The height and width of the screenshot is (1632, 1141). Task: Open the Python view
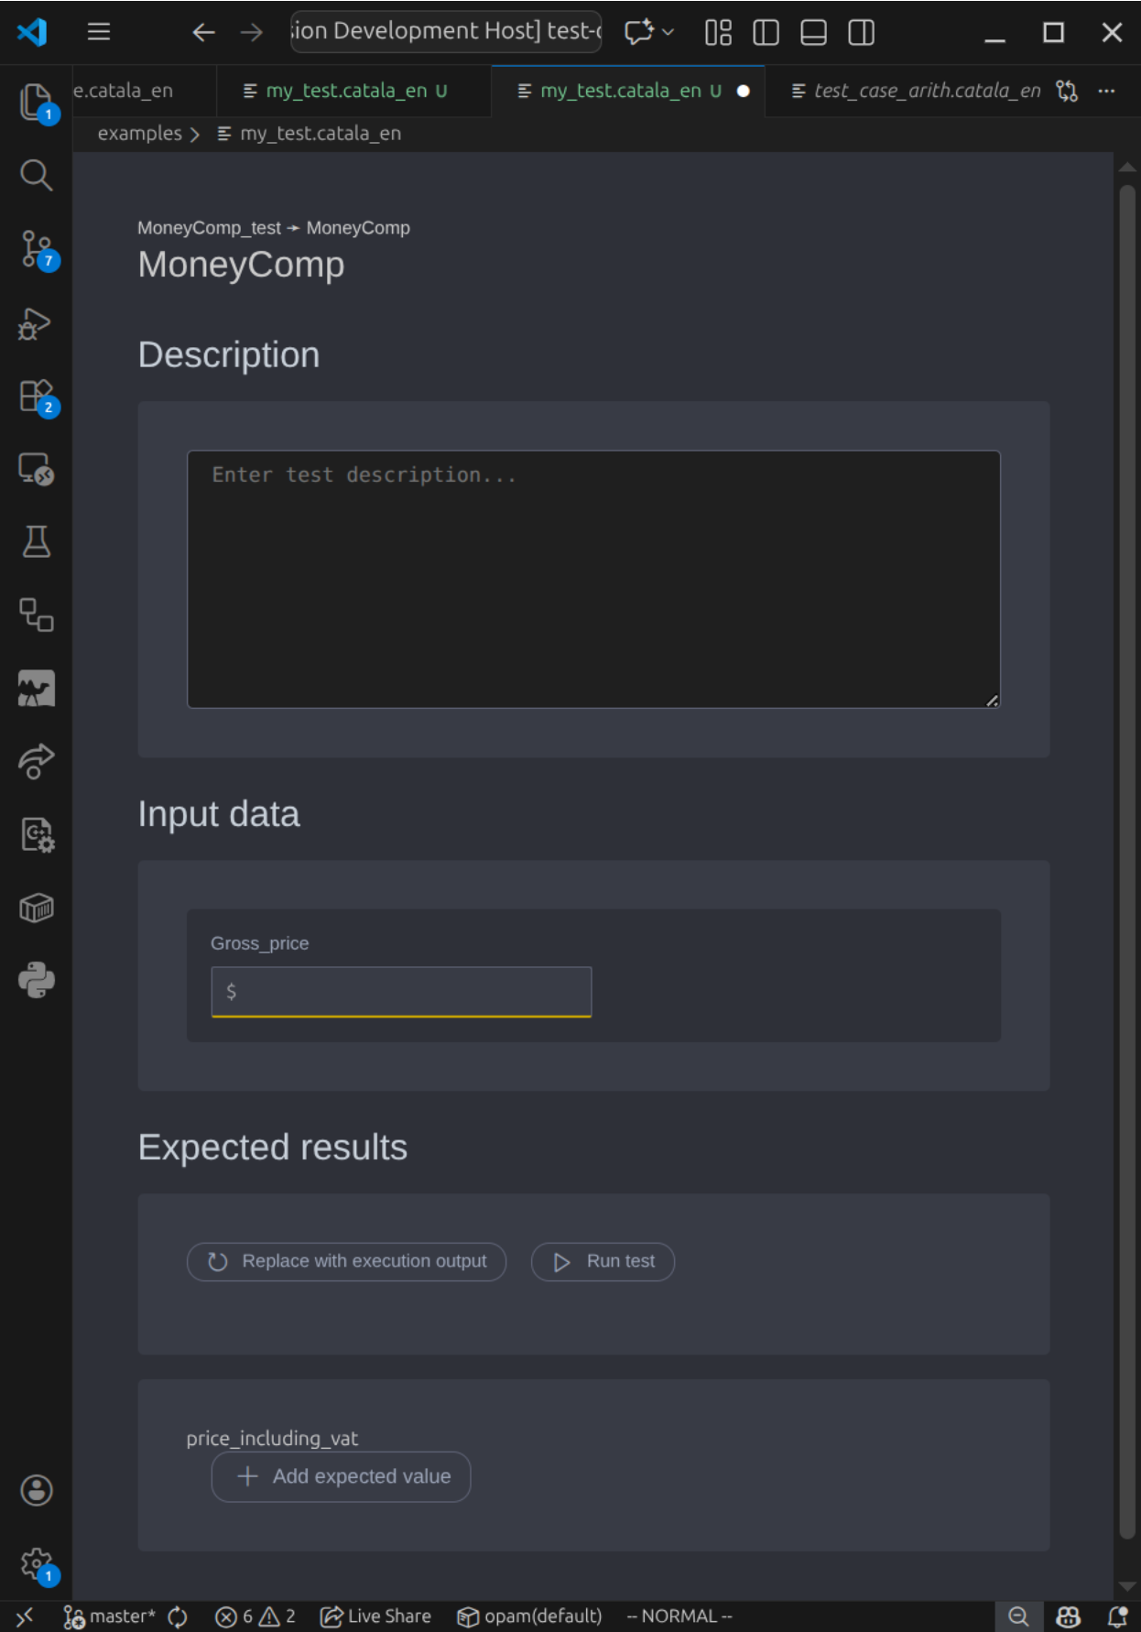point(36,980)
